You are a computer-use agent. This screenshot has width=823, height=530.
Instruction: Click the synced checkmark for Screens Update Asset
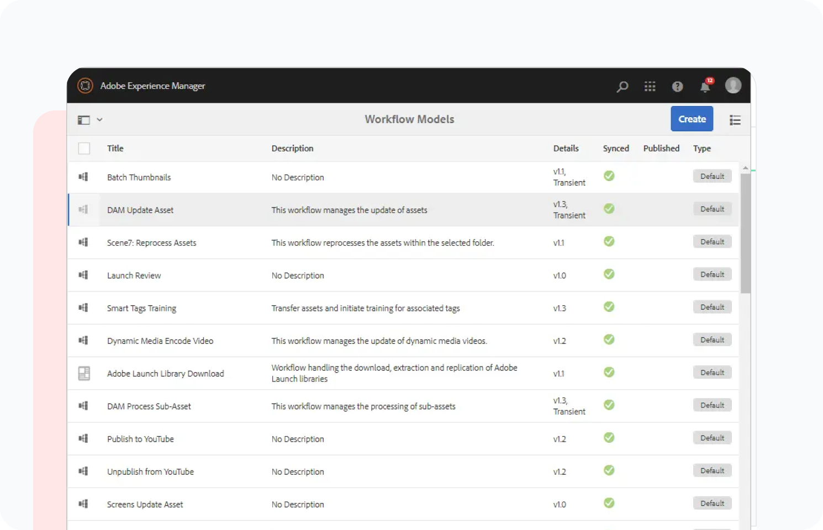[609, 503]
